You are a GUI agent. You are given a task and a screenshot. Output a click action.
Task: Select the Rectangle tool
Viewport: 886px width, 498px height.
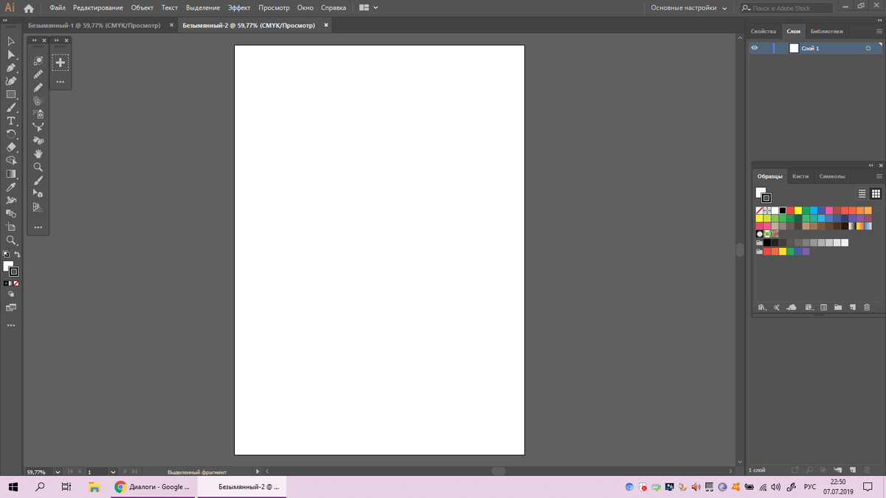pos(11,94)
